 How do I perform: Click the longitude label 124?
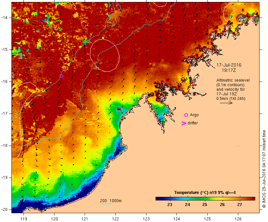176,219
